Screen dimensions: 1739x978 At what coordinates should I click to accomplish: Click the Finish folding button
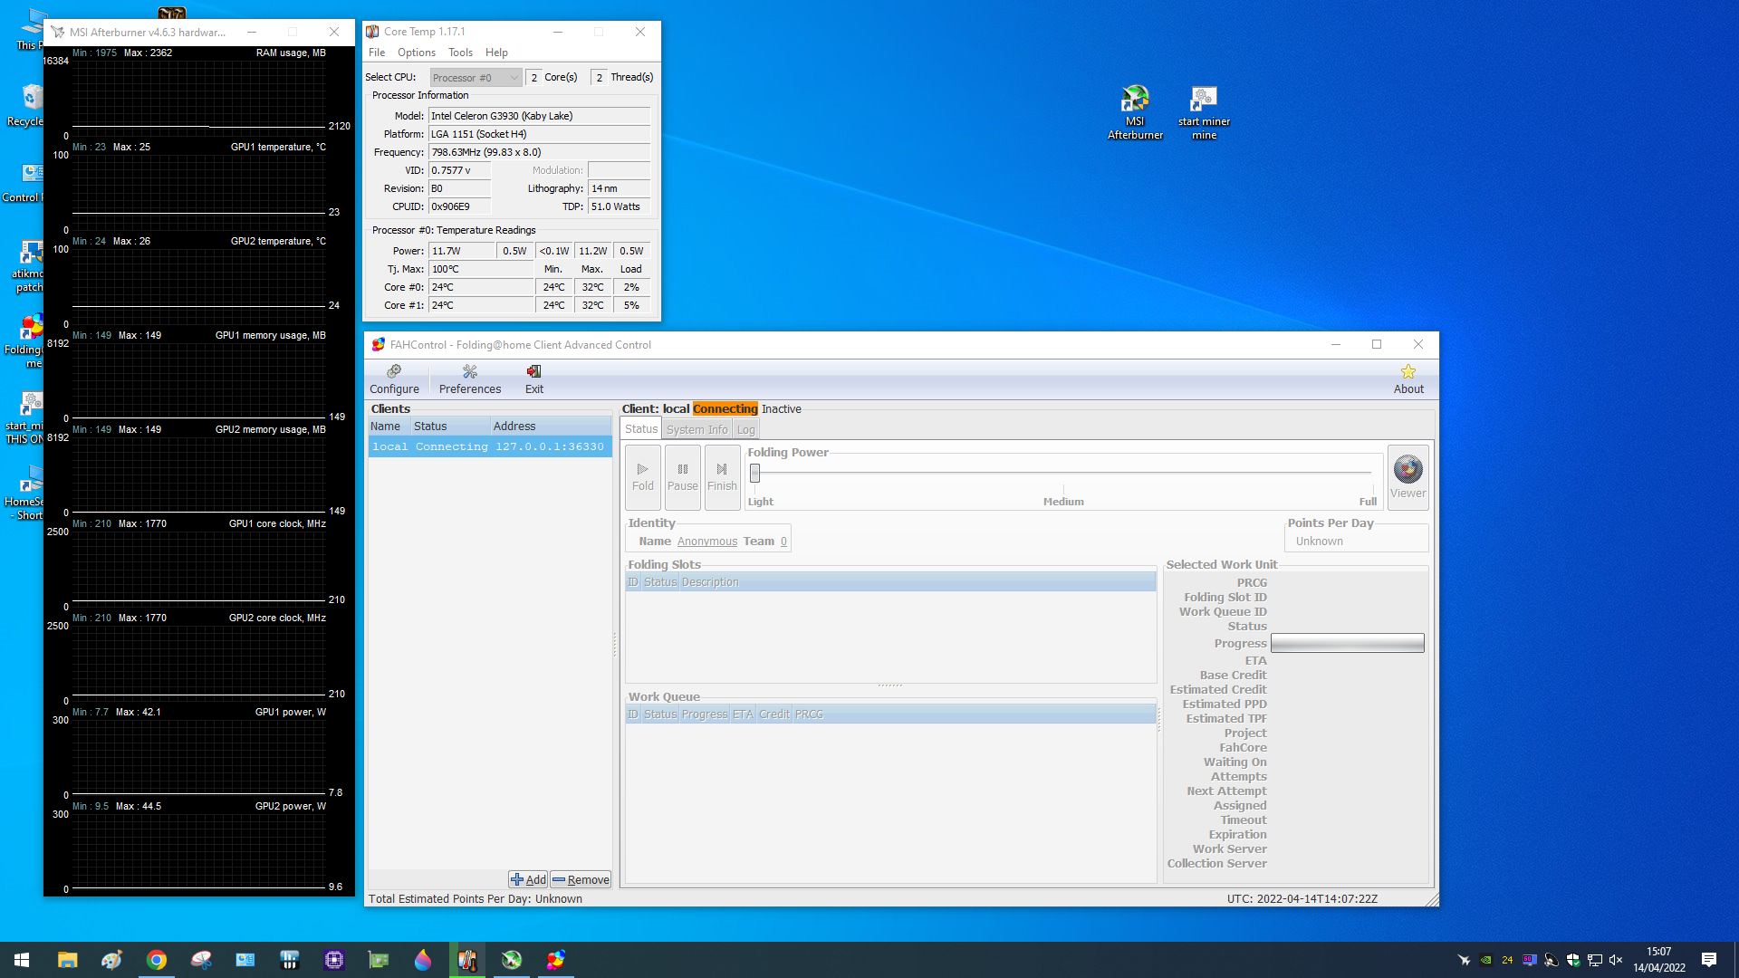click(722, 477)
